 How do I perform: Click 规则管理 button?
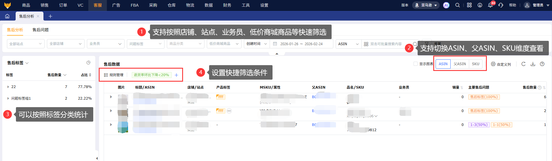click(114, 75)
